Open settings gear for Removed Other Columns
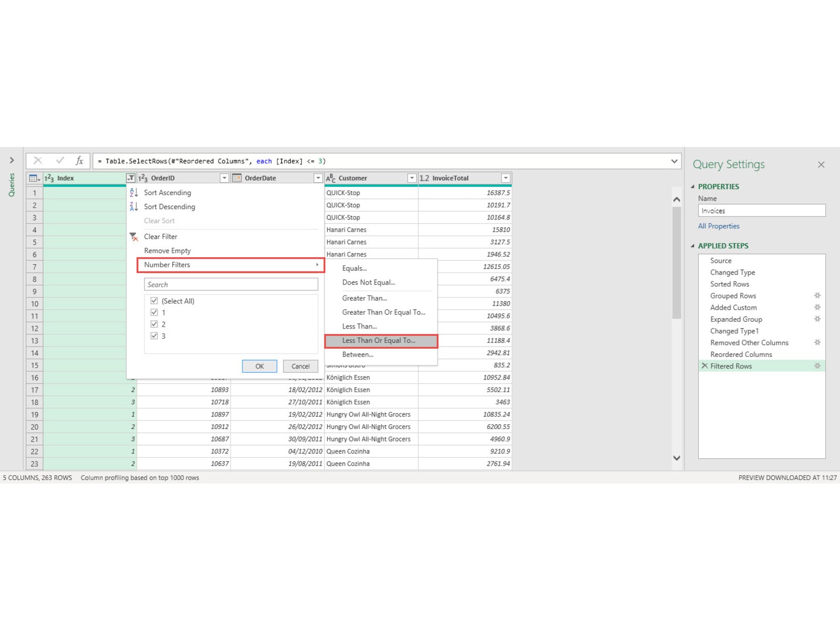This screenshot has width=840, height=630. (817, 342)
